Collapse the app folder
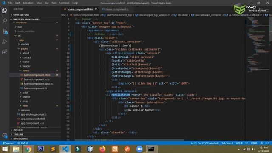 (21, 40)
